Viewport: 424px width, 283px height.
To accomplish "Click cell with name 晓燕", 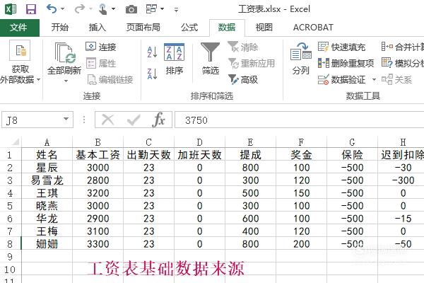I will tap(47, 206).
